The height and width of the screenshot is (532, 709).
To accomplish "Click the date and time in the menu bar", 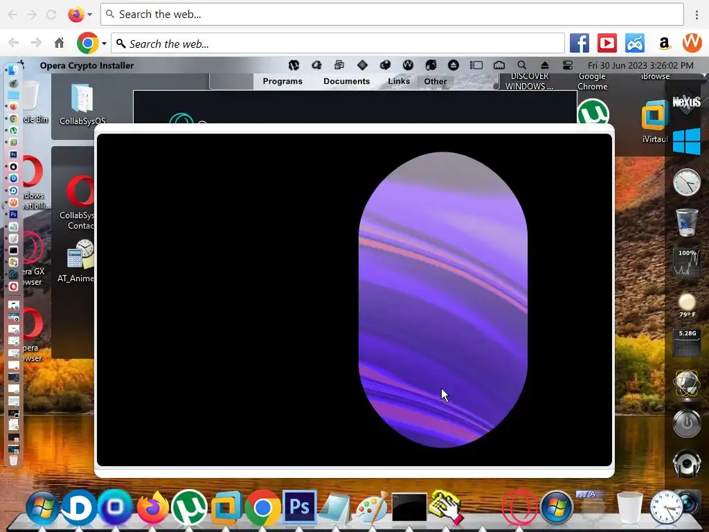I will [640, 66].
